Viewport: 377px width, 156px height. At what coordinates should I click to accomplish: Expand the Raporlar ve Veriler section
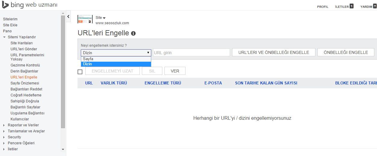click(4, 125)
